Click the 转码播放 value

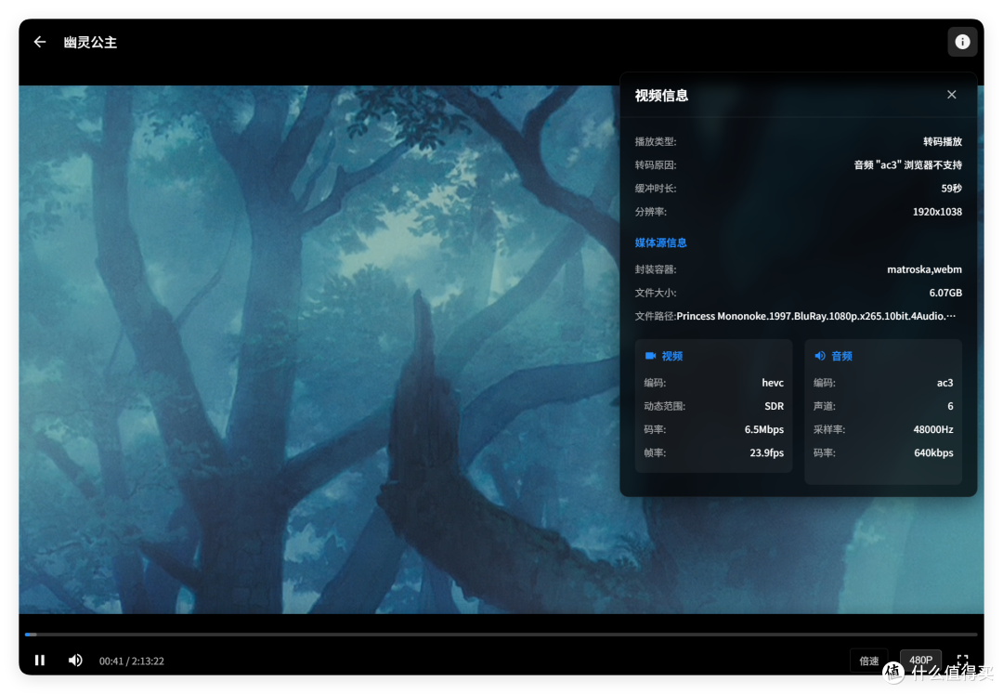click(943, 141)
